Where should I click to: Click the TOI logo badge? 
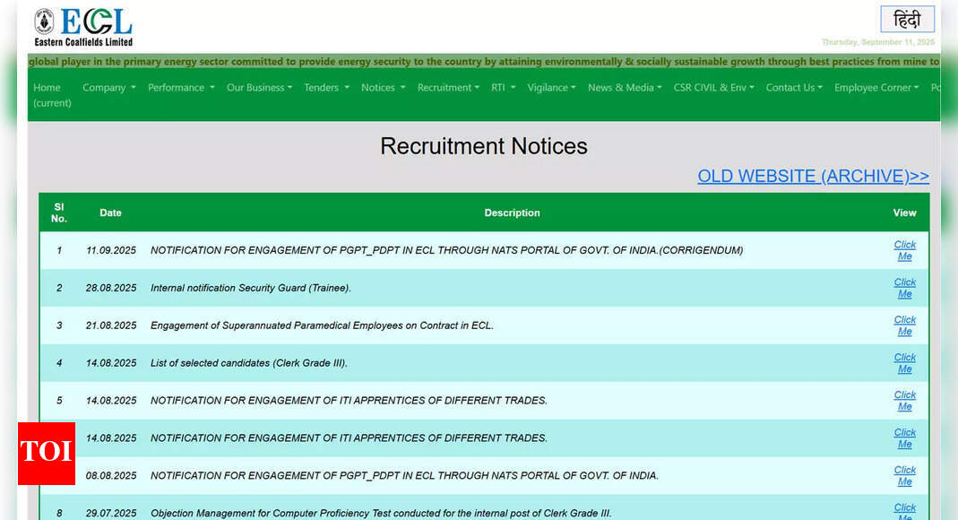coord(47,454)
